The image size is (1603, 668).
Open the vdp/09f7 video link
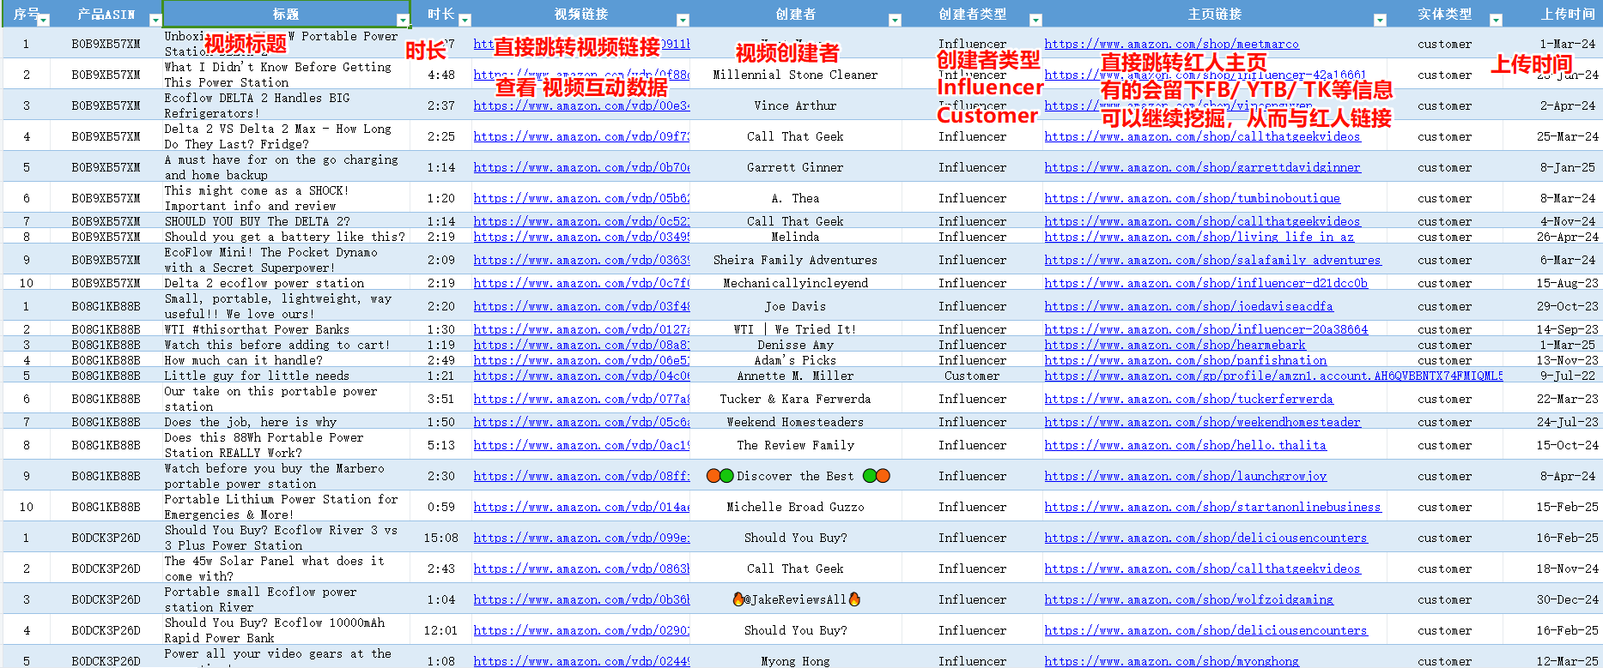point(581,136)
